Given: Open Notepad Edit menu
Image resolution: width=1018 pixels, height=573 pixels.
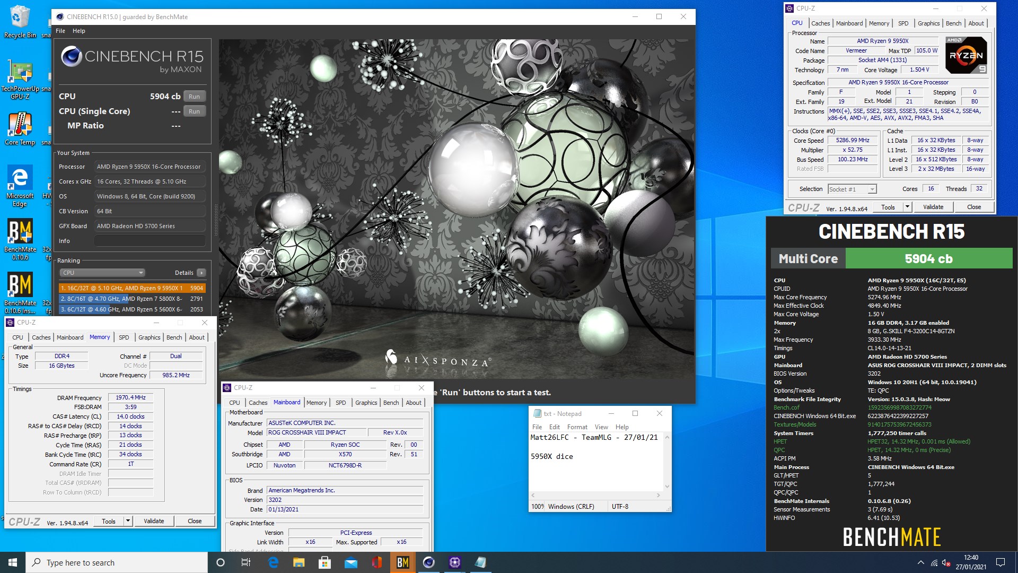Looking at the screenshot, I should pos(555,427).
